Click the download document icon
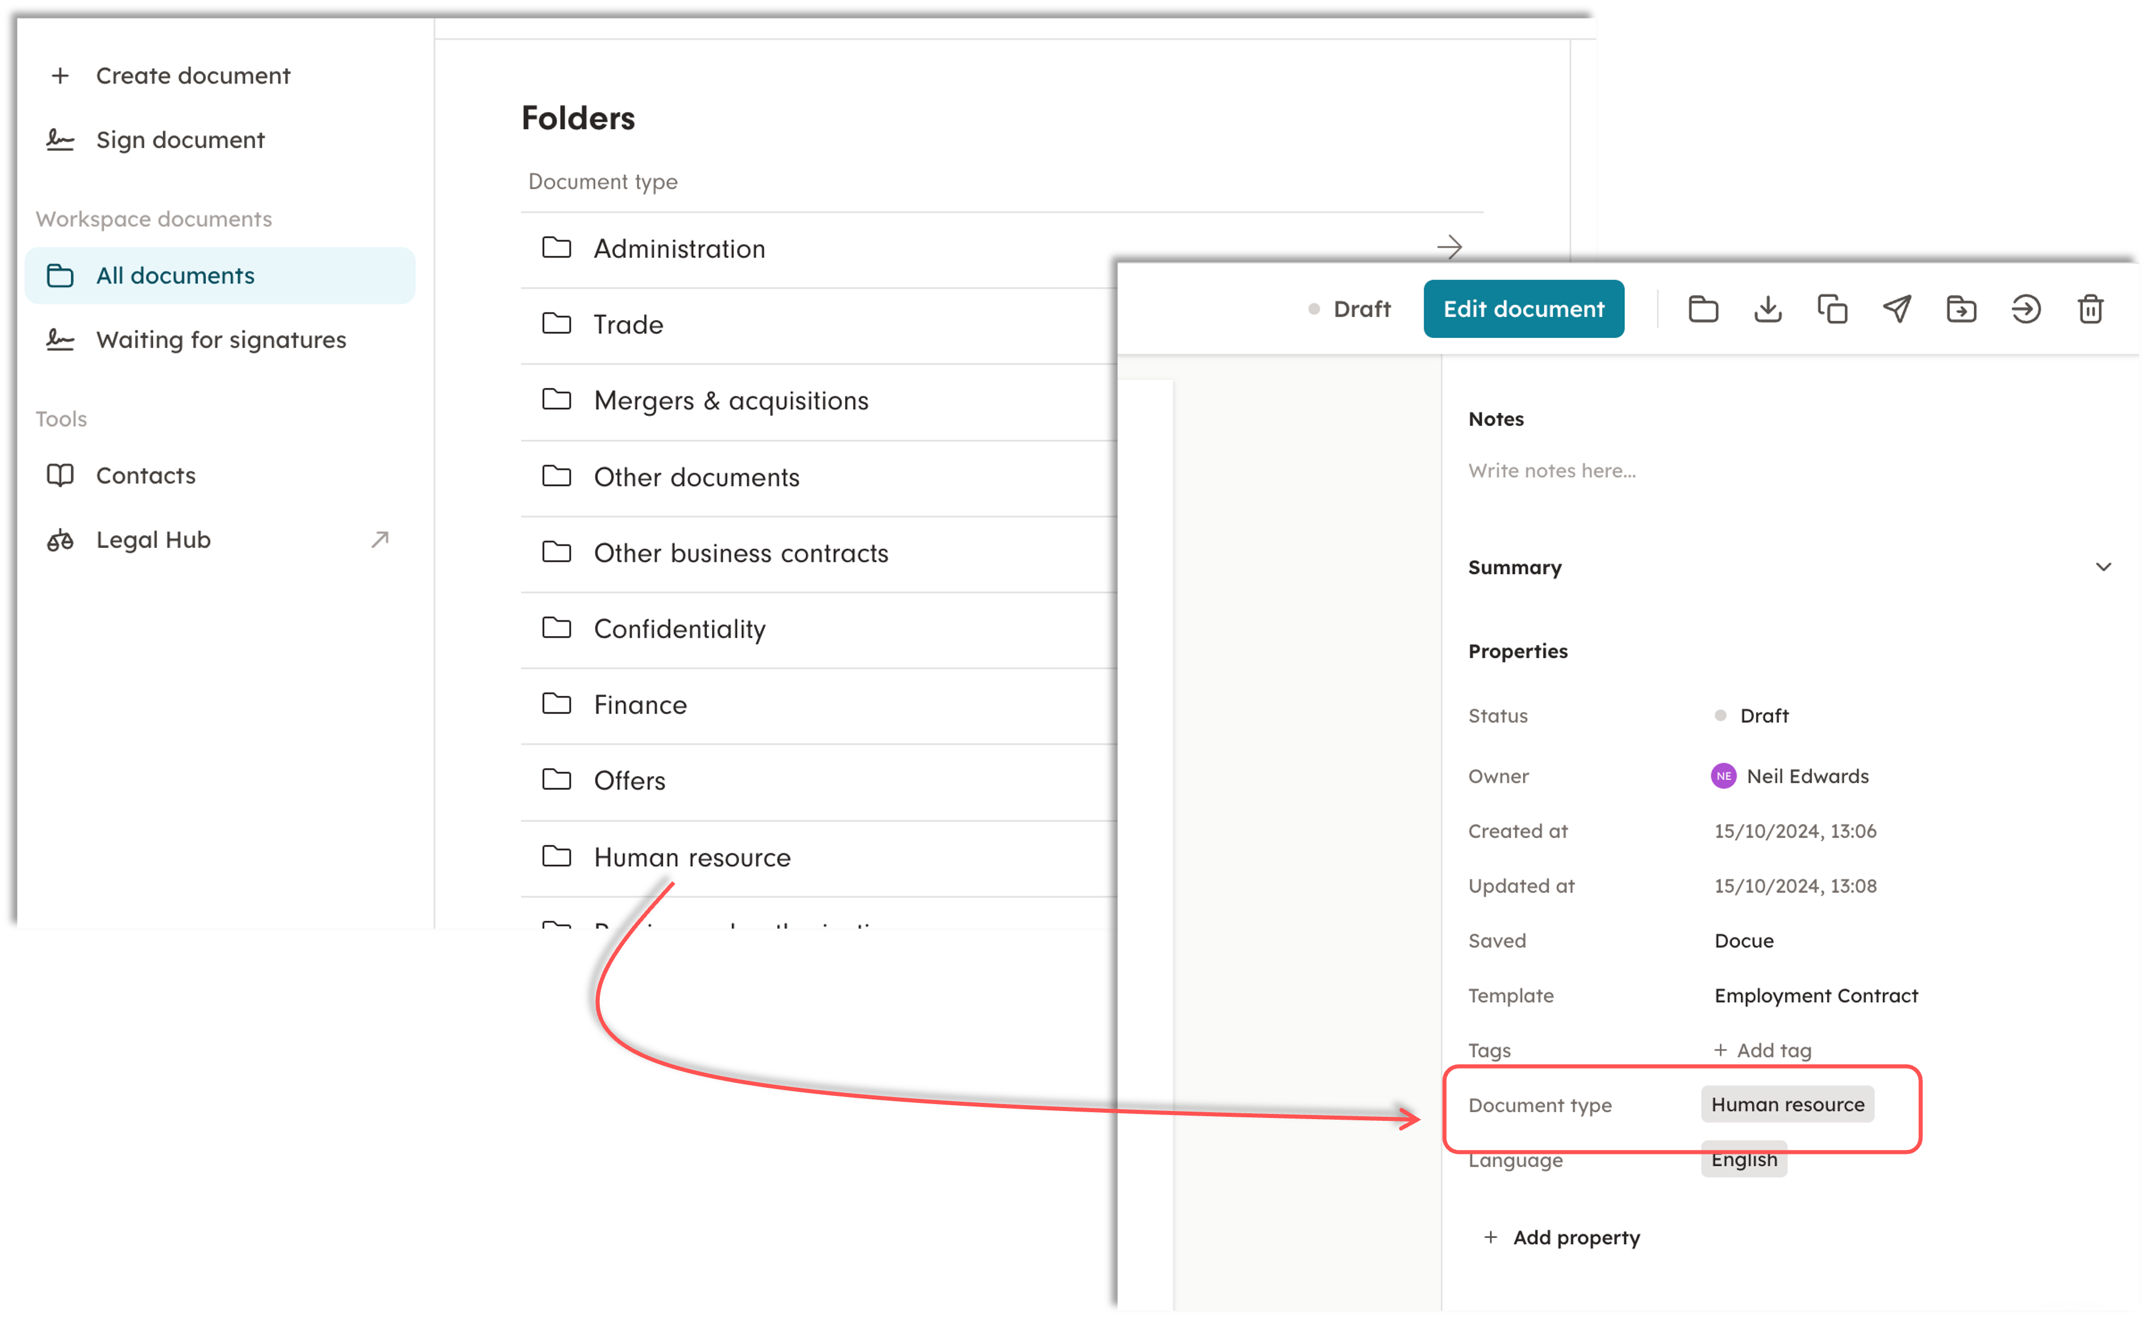This screenshot has width=2145, height=1318. pyautogui.click(x=1767, y=310)
